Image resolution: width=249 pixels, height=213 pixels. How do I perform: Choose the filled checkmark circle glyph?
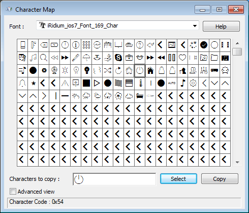(204, 45)
